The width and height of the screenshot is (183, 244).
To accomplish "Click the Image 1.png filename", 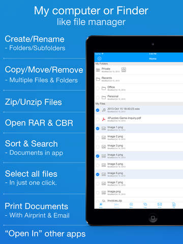I will pyautogui.click(x=115, y=127).
